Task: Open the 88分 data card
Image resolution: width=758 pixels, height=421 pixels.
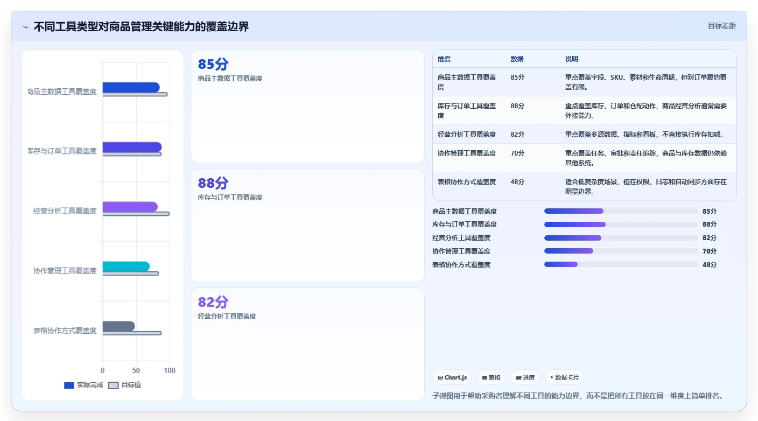Action: pyautogui.click(x=307, y=225)
